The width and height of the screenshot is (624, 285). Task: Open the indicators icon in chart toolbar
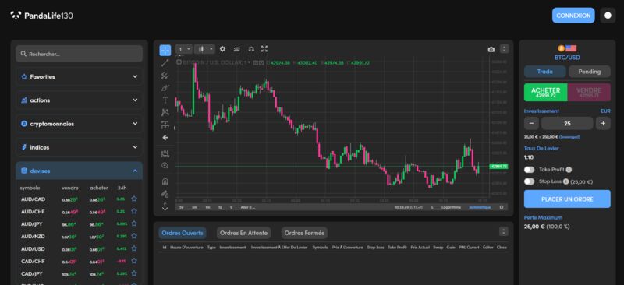click(x=237, y=49)
